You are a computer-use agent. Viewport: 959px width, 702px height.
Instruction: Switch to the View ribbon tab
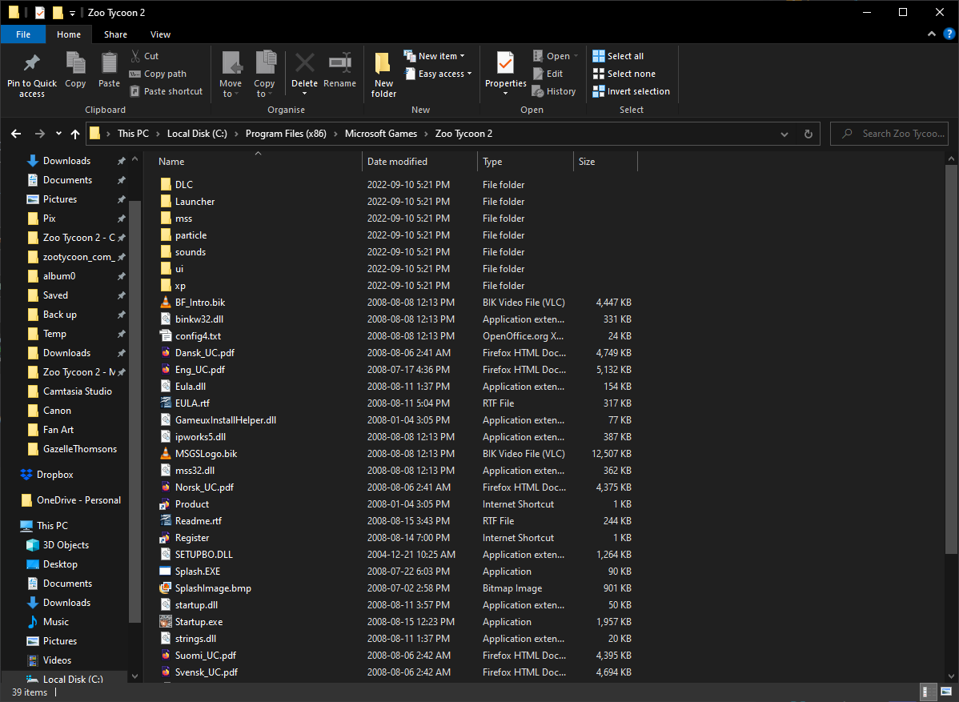click(x=160, y=34)
